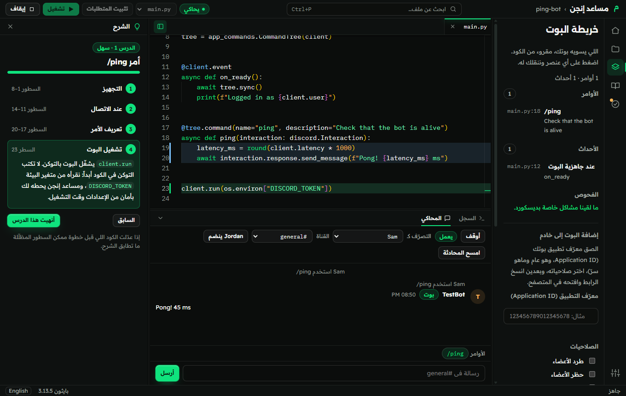
Task: Click the green app logo at top right
Action: pyautogui.click(x=617, y=9)
